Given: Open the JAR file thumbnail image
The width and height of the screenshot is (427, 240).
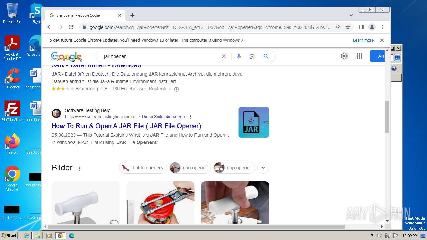Looking at the screenshot, I should tap(254, 122).
